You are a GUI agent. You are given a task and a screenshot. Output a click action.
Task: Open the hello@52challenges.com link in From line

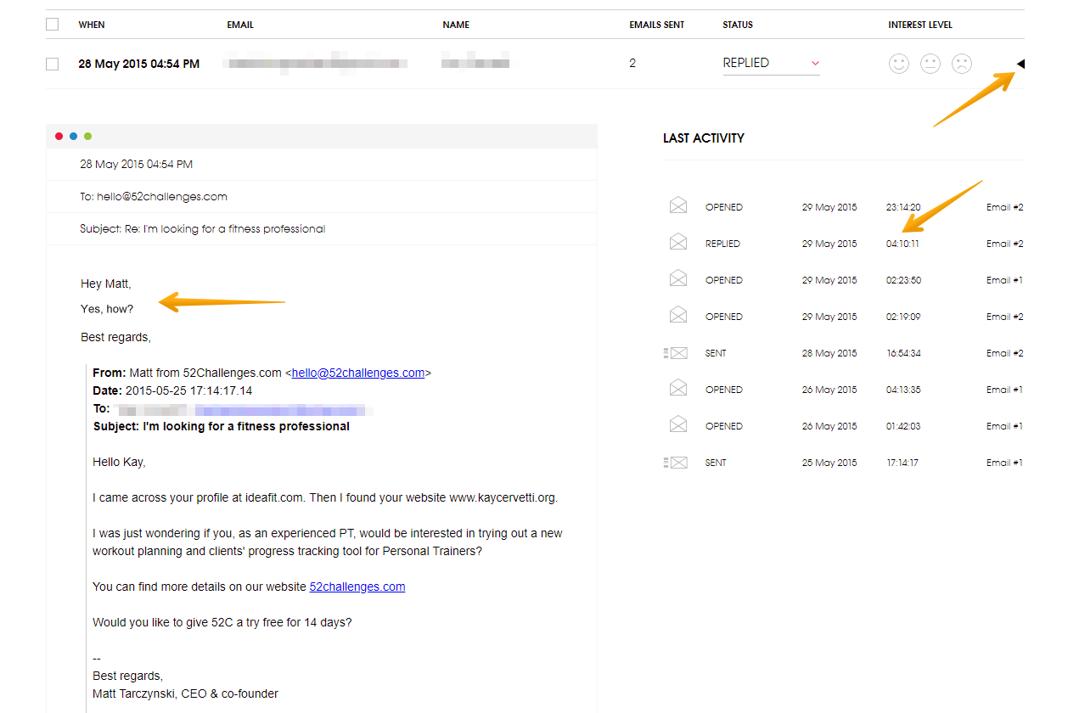[358, 373]
